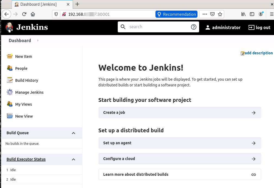274x188 pixels.
Task: Open New View in the sidebar
Action: pos(24,116)
